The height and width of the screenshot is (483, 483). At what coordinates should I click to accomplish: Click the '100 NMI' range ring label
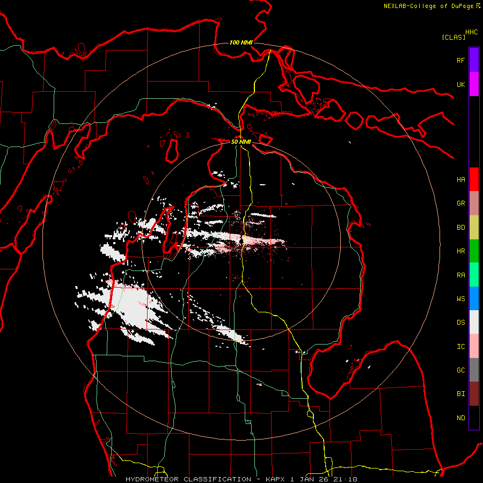coord(241,42)
